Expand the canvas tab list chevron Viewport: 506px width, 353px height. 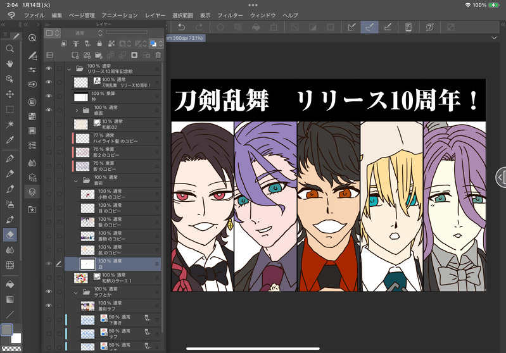click(494, 38)
